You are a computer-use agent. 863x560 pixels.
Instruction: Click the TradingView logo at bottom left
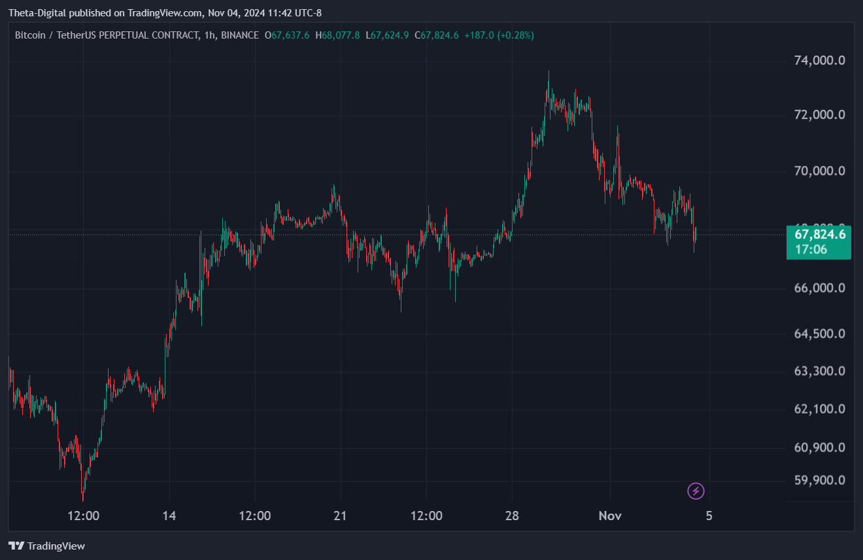[x=46, y=546]
